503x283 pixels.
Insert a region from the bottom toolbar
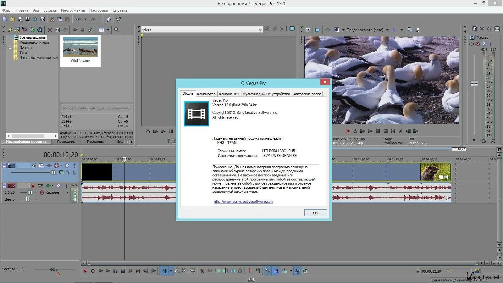[x=258, y=271]
